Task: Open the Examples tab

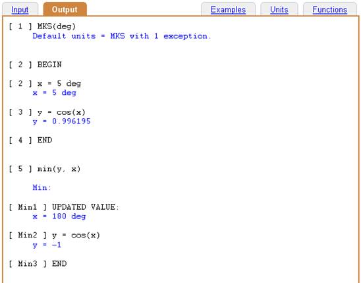Action: [228, 10]
